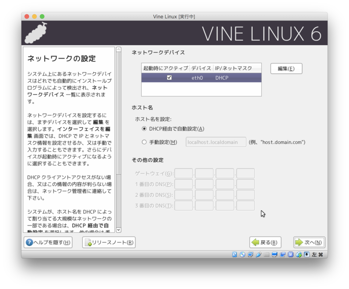Click the help panel scrollbar thumb
Image resolution: width=349 pixels, height=289 pixels.
click(119, 113)
